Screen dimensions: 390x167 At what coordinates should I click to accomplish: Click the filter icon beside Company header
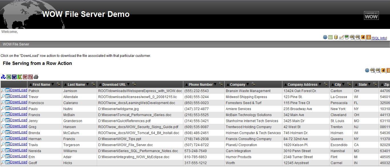click(x=253, y=84)
